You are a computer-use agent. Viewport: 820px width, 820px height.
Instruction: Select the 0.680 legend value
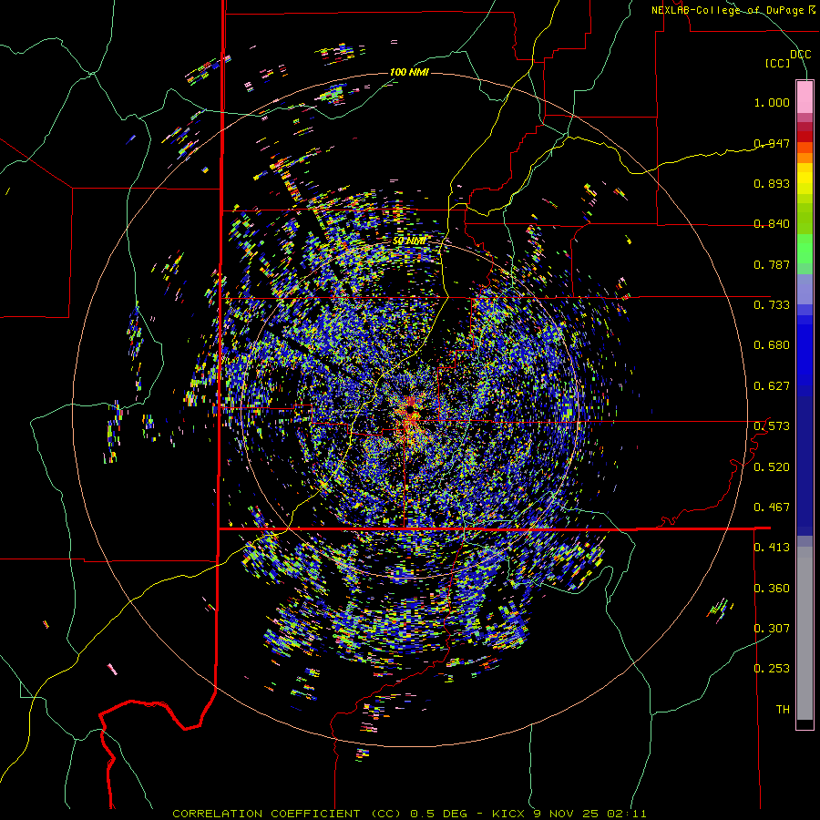pos(772,345)
